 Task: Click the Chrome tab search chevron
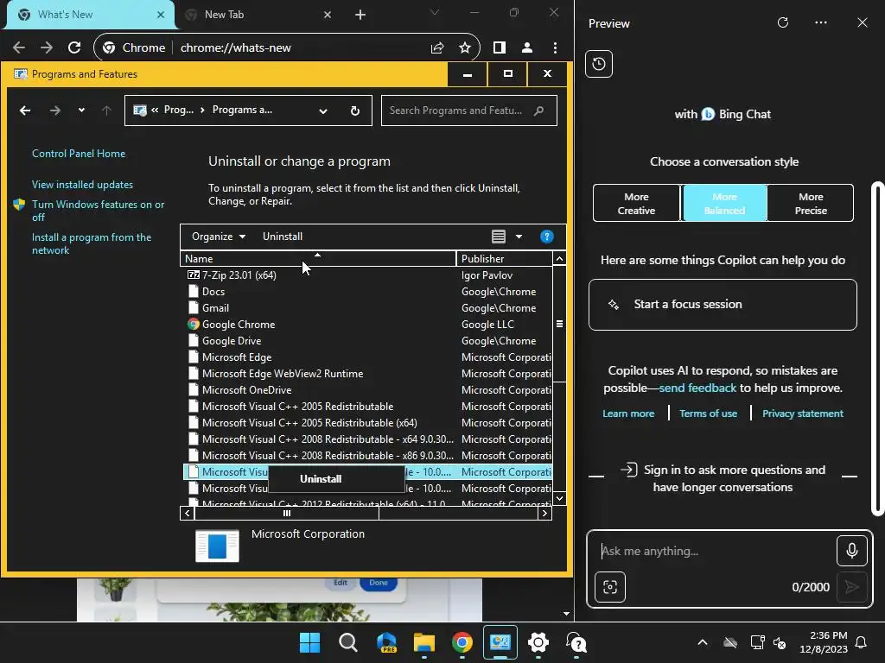[x=434, y=12]
